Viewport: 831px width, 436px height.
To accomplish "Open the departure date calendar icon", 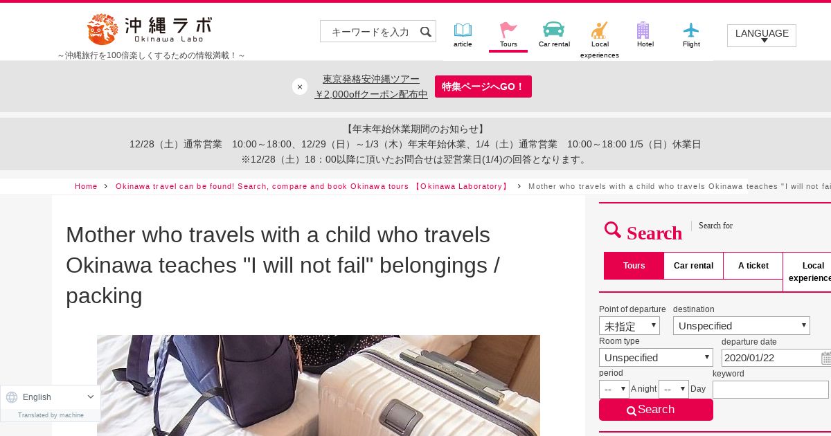I will 826,358.
